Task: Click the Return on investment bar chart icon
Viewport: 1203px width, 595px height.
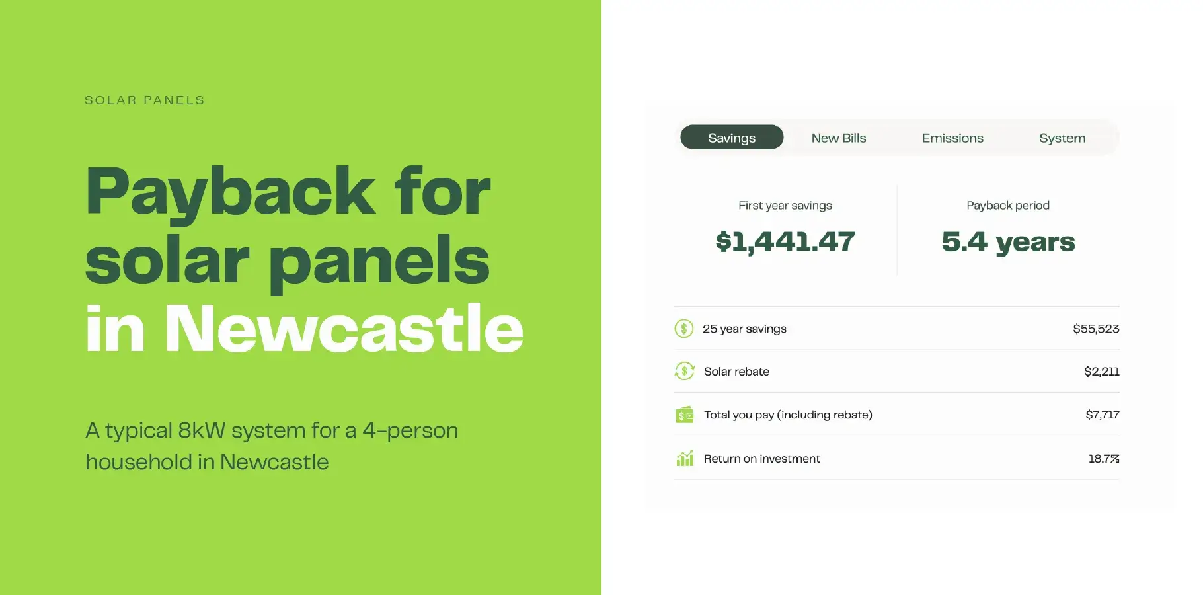Action: 685,458
